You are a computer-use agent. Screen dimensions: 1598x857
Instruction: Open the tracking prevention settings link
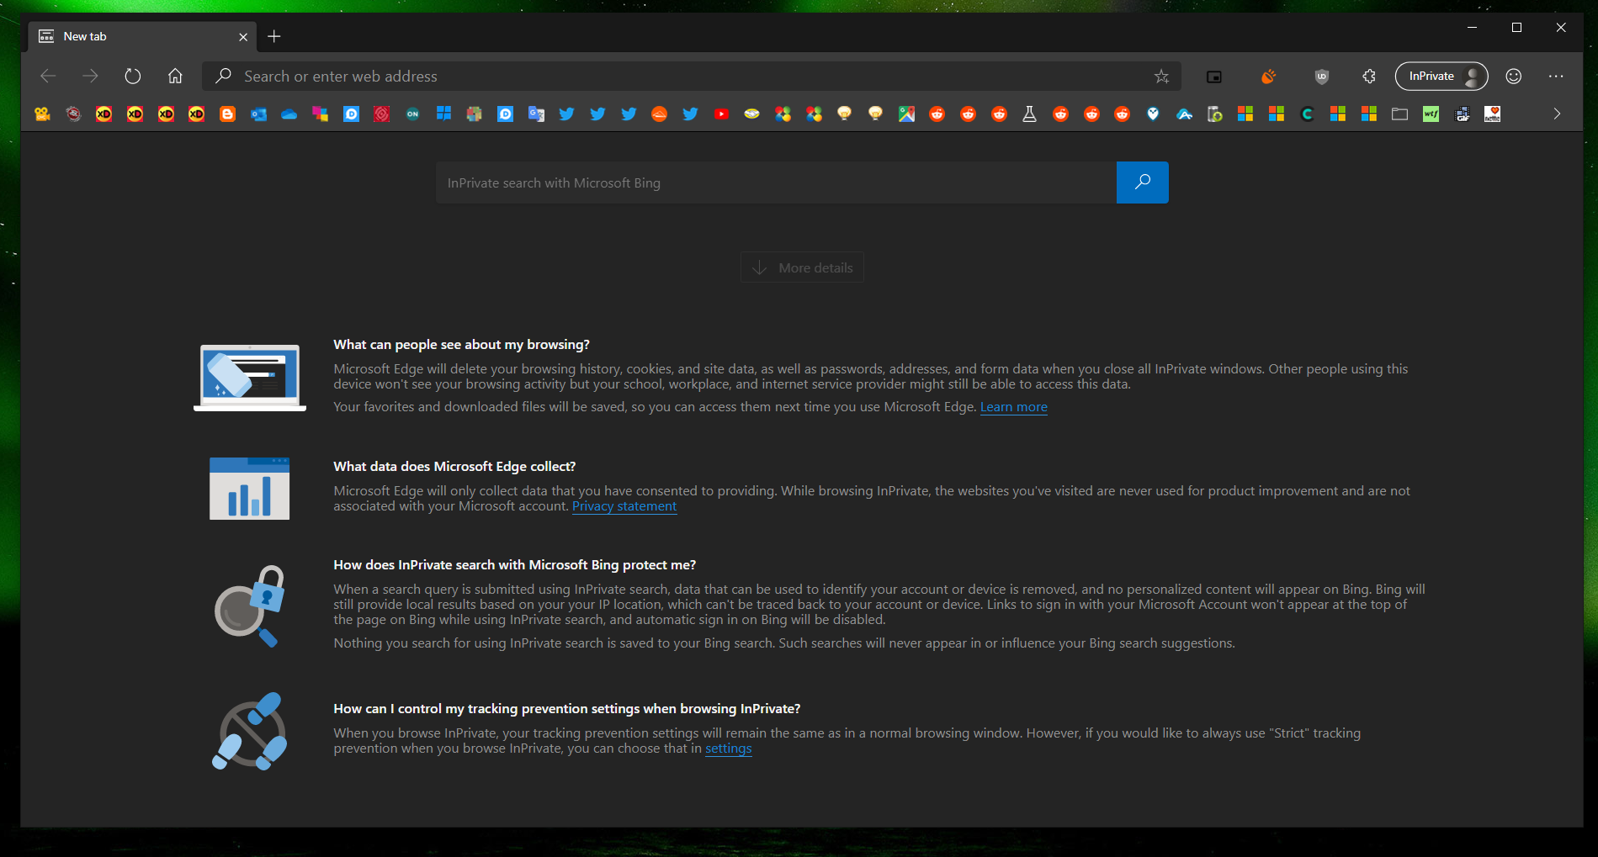click(729, 749)
